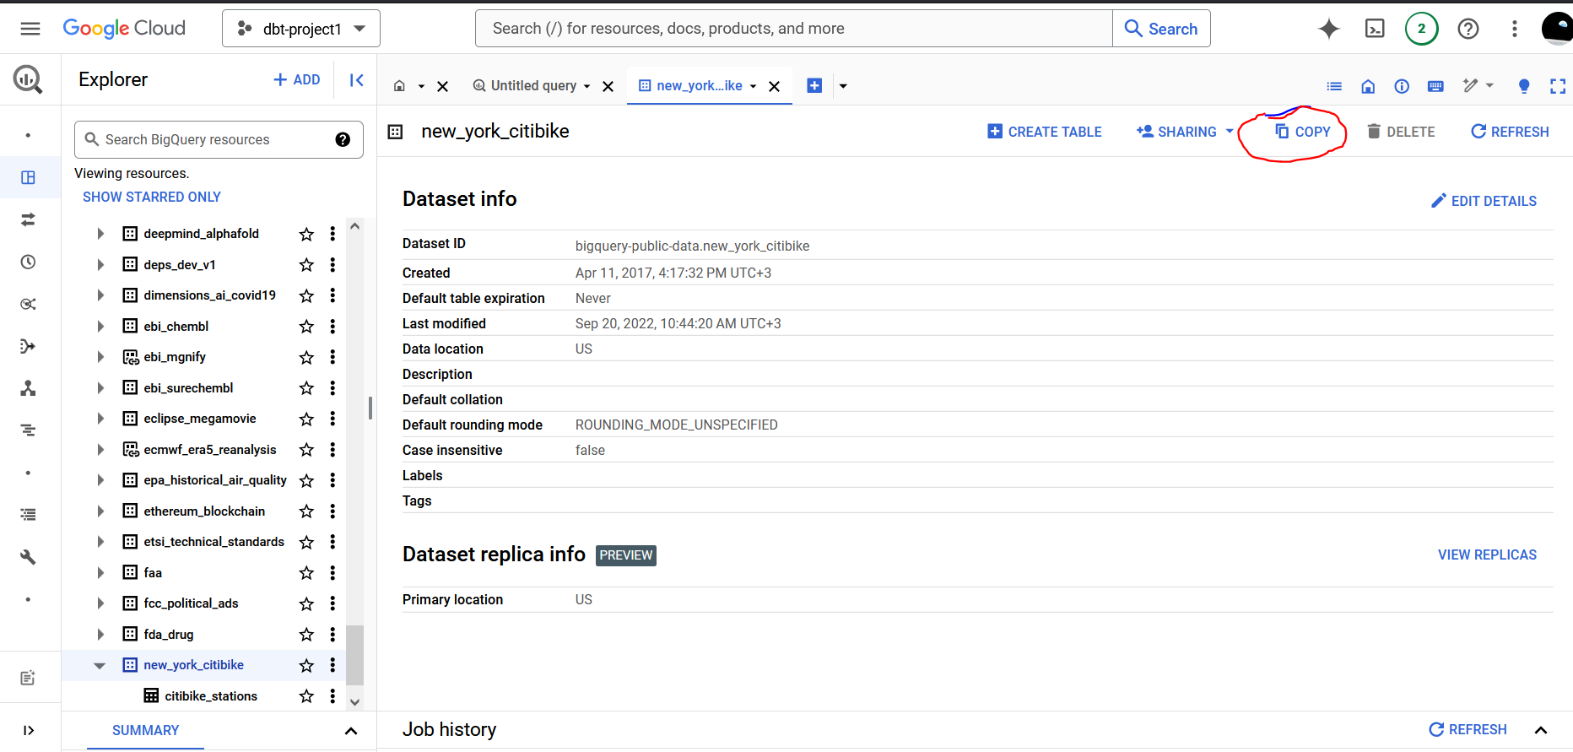
Task: Star the deps_dev_v1 dataset
Action: pyautogui.click(x=306, y=265)
